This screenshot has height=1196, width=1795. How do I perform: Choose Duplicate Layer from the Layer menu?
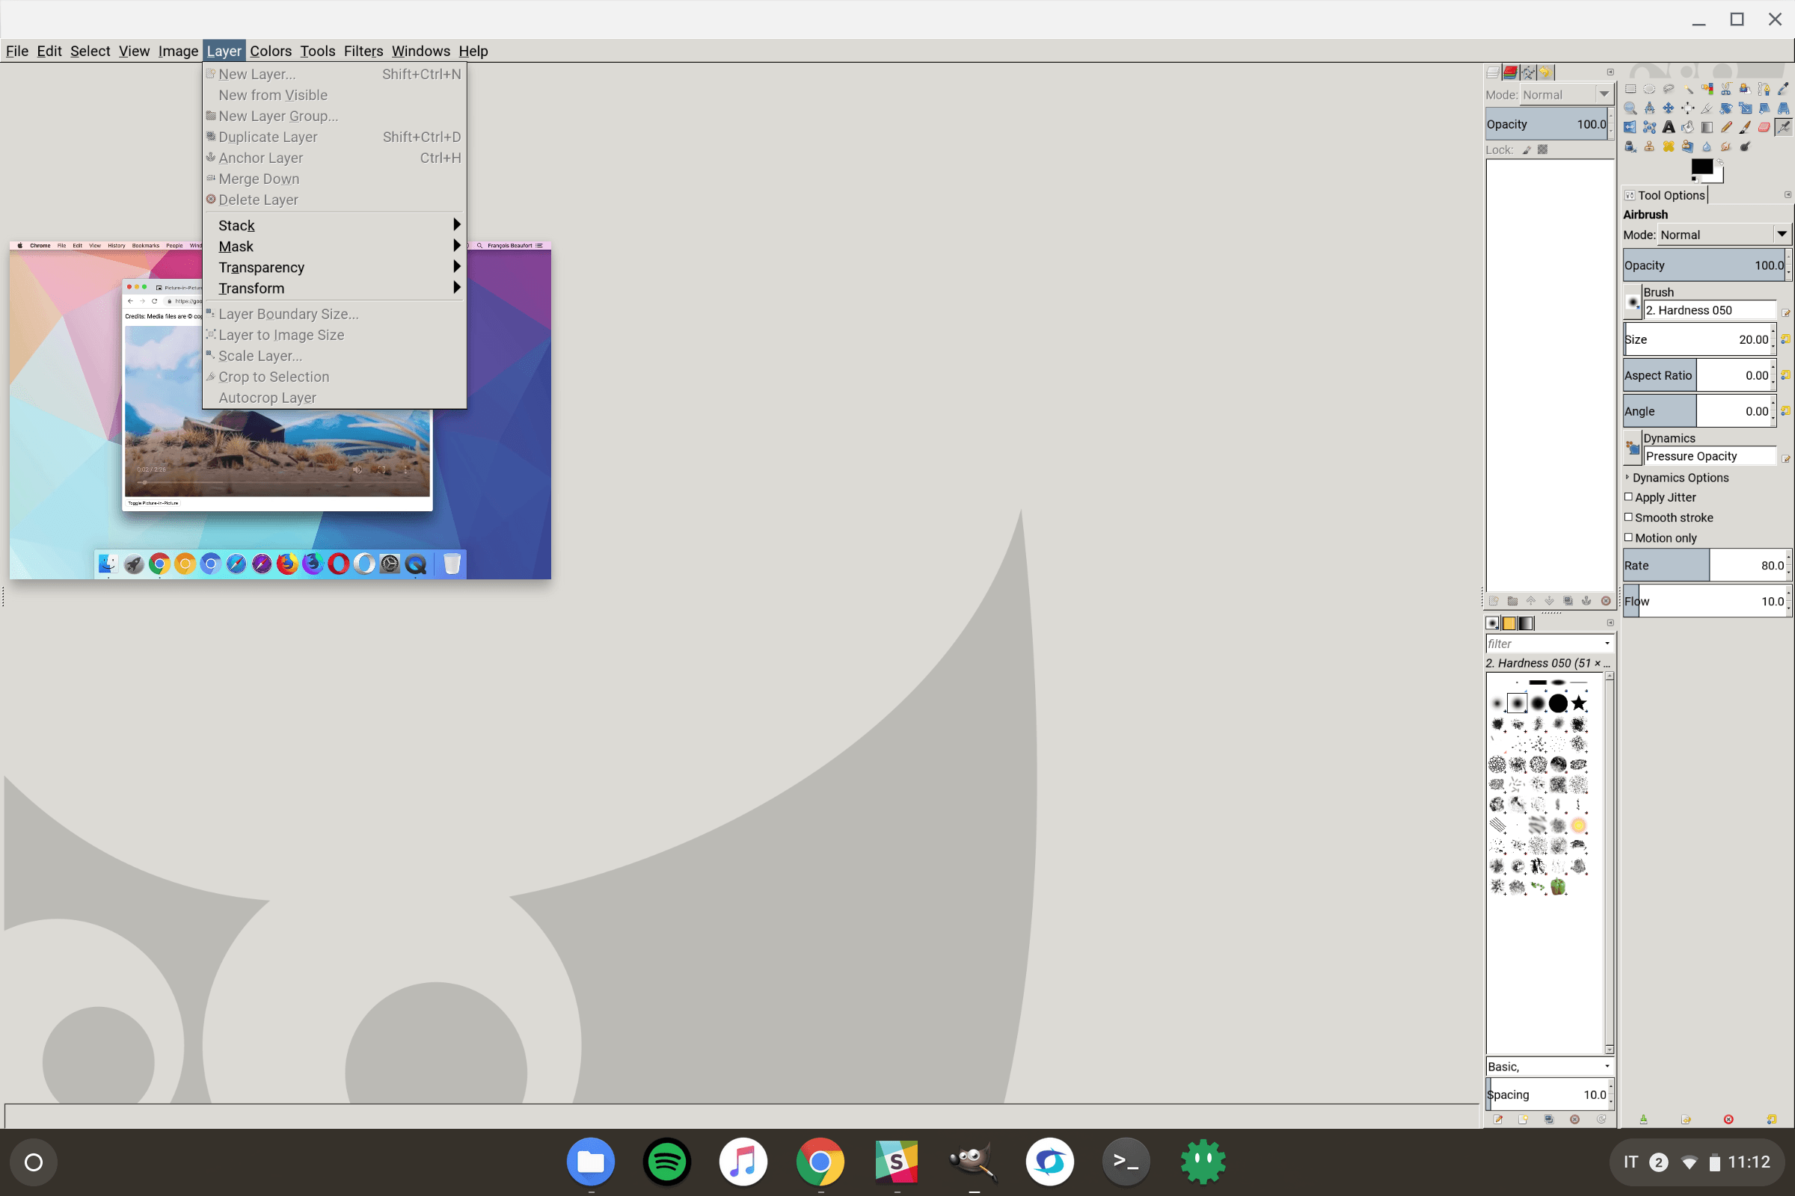point(267,138)
